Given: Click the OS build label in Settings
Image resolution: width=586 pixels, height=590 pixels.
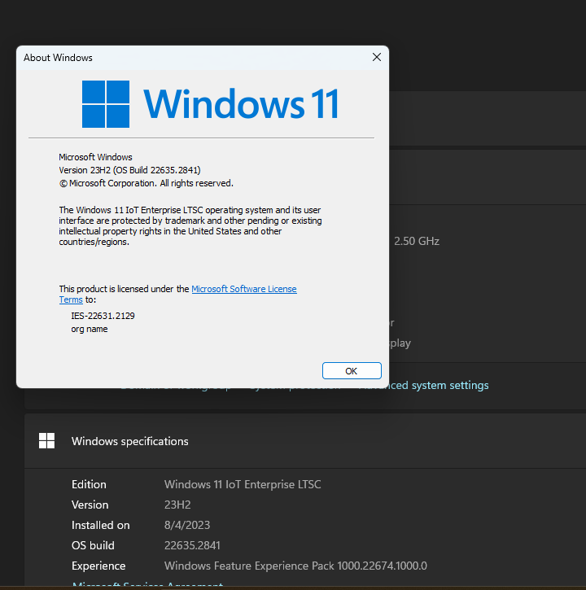Looking at the screenshot, I should point(93,545).
